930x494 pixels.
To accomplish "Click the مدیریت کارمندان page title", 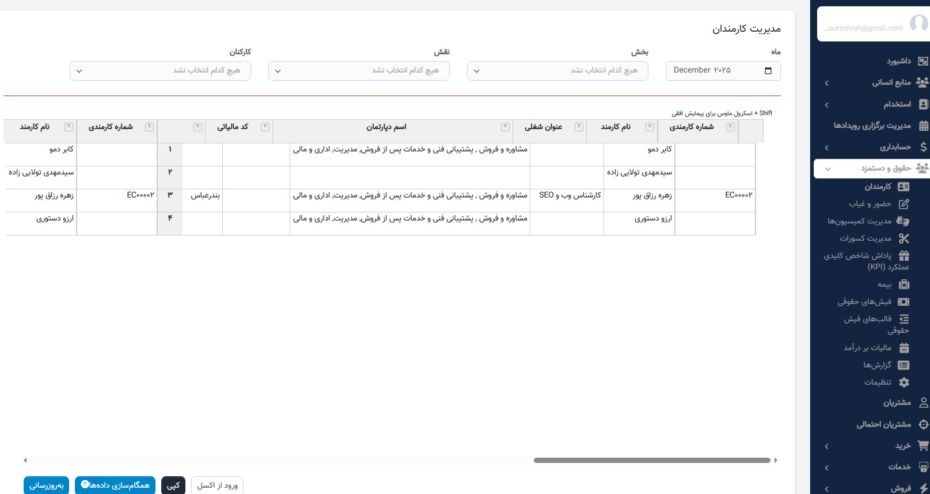I will pyautogui.click(x=746, y=29).
